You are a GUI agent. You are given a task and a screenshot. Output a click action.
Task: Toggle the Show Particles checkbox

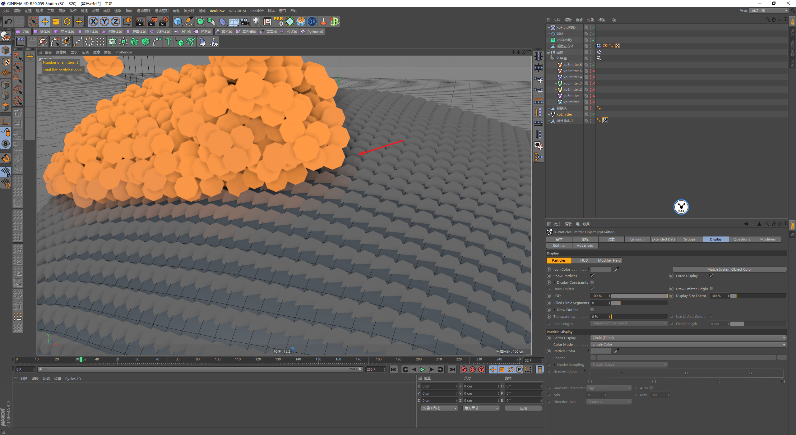point(592,276)
